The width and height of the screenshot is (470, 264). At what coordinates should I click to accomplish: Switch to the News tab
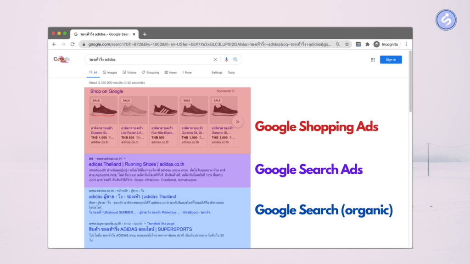tap(171, 72)
